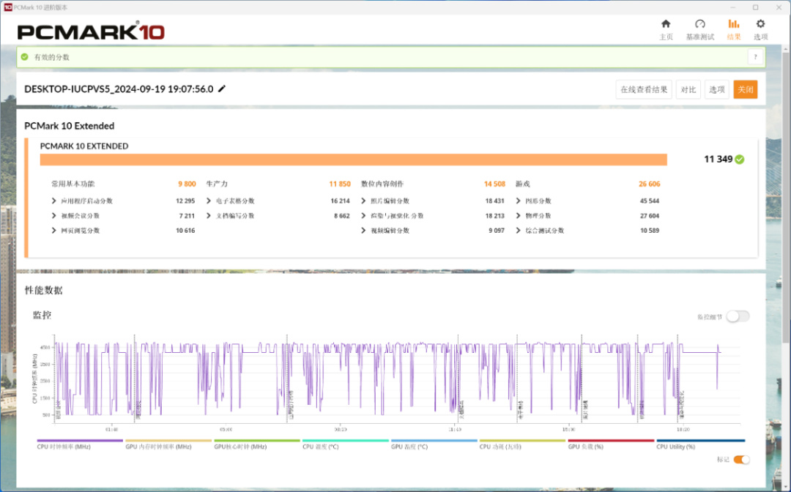Expand the 网页浏览分数 row
This screenshot has width=791, height=492.
53,231
